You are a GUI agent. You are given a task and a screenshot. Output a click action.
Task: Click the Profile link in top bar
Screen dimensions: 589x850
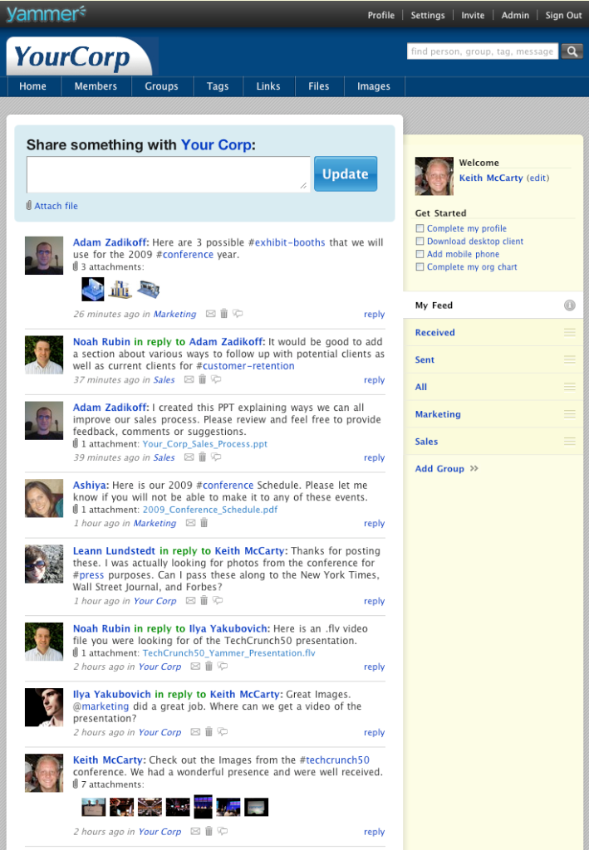381,15
